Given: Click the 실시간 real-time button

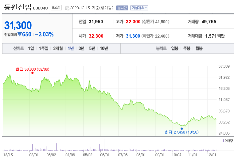Looking at the screenshot, I should pyautogui.click(x=122, y=8).
